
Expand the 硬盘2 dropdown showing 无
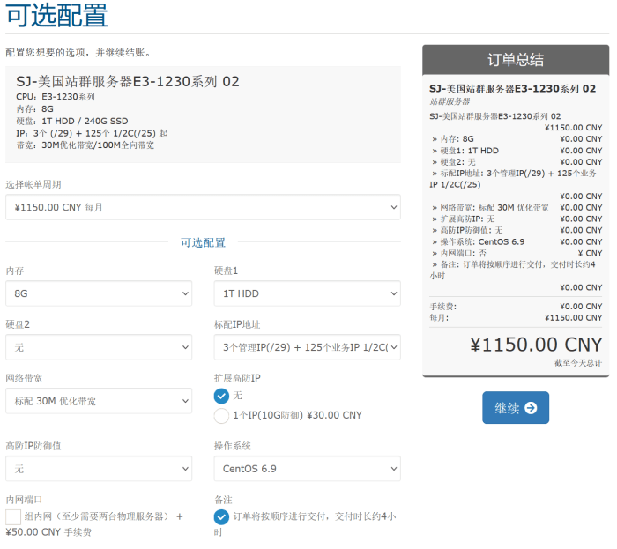pyautogui.click(x=99, y=347)
